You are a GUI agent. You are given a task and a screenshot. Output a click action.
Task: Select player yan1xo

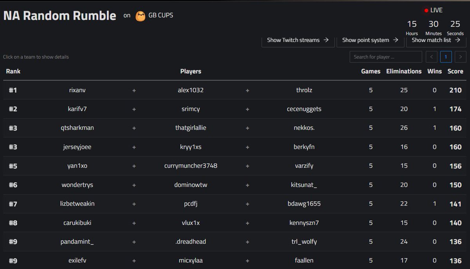click(77, 166)
